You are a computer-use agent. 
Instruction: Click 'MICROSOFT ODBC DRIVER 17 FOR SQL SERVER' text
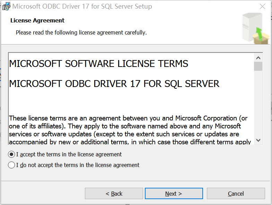114,84
